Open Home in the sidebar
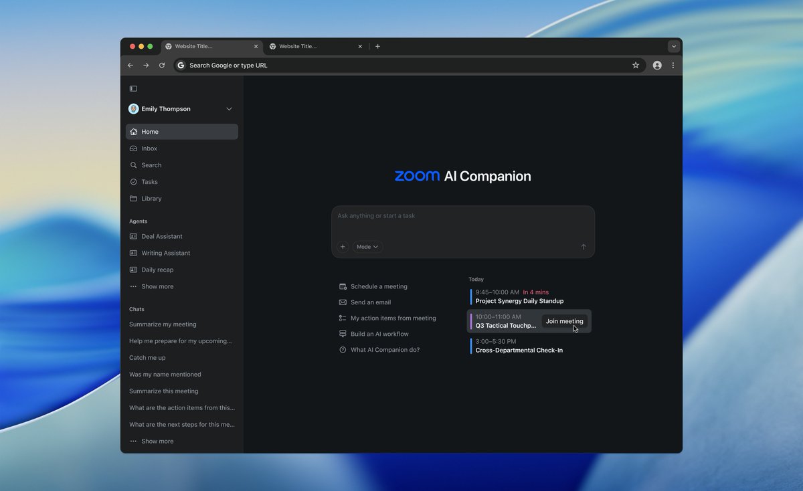Screen dimensions: 803x491 coord(182,132)
